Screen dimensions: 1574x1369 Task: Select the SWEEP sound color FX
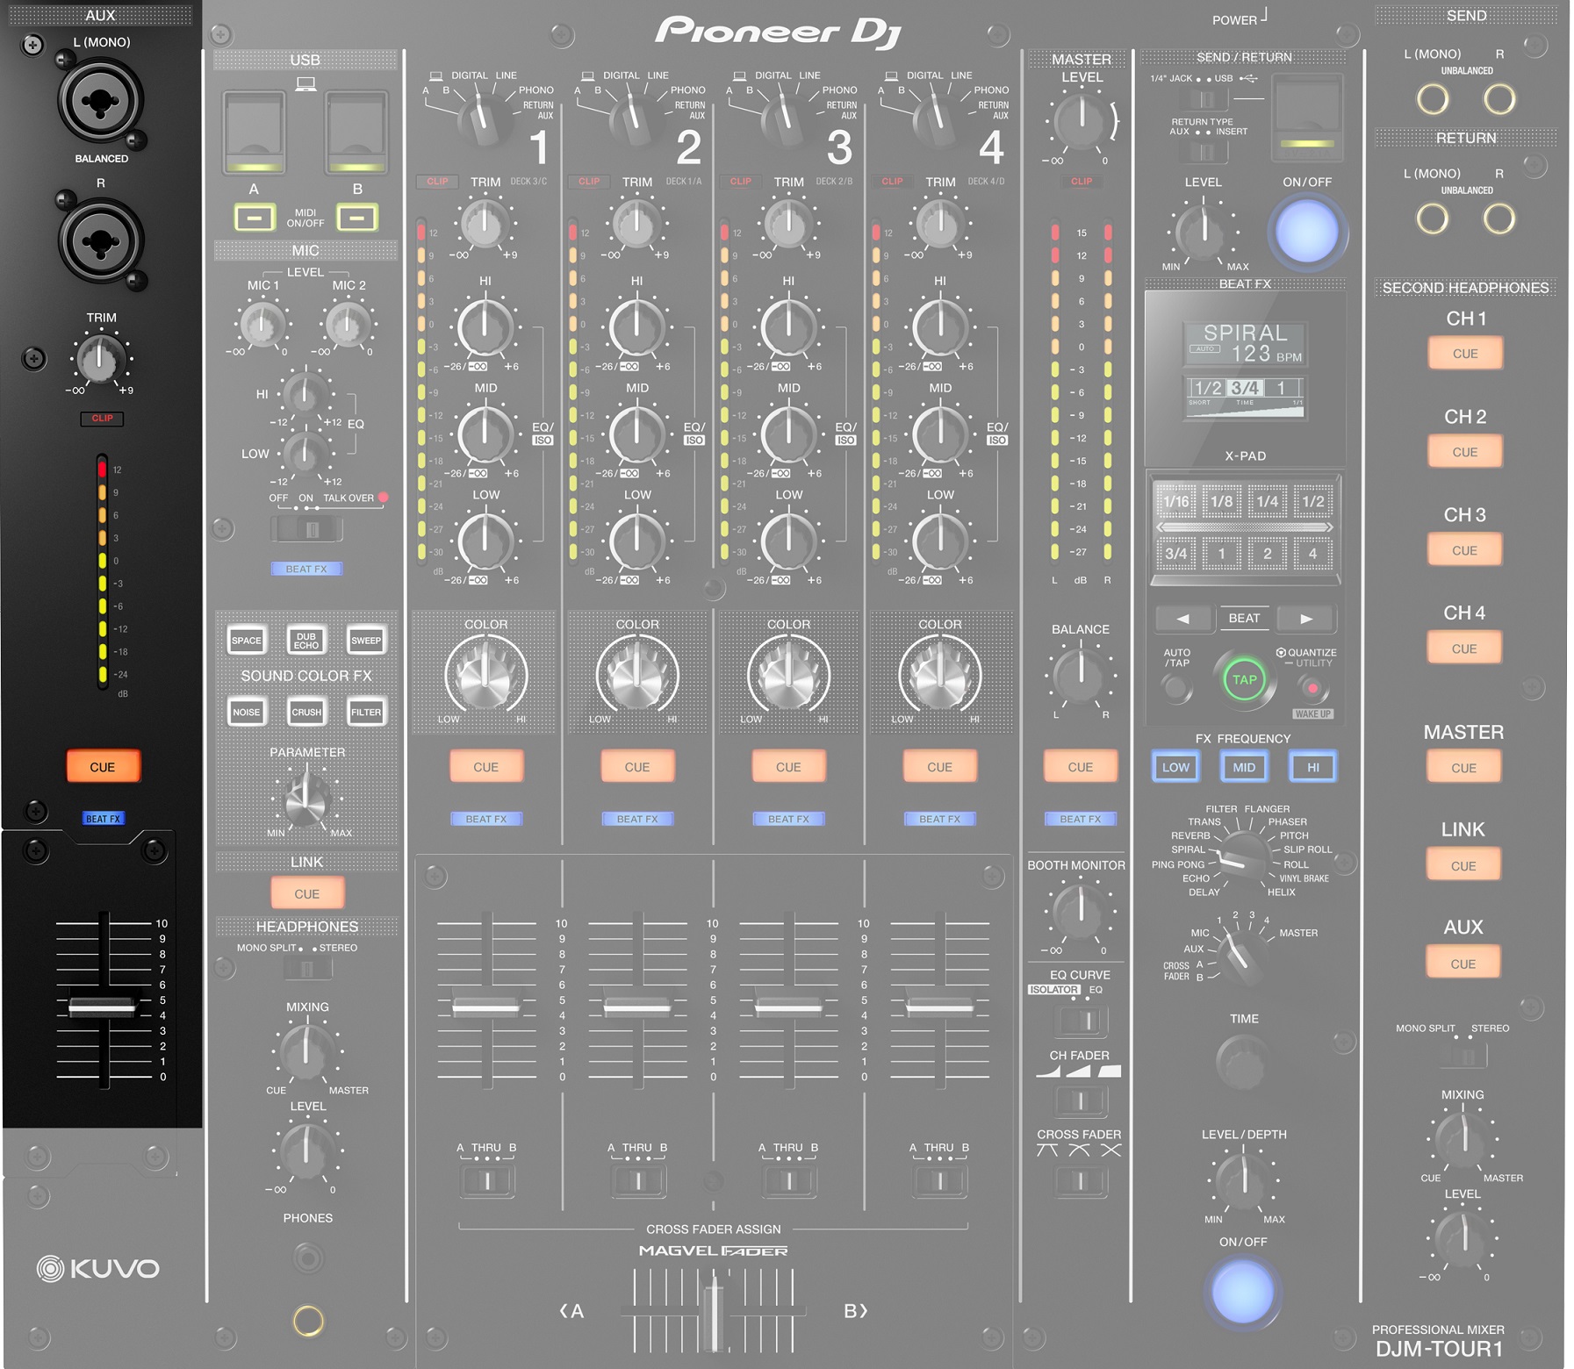point(366,640)
